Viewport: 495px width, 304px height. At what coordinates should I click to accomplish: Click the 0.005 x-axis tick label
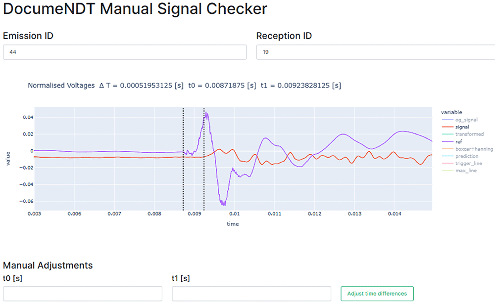[34, 214]
